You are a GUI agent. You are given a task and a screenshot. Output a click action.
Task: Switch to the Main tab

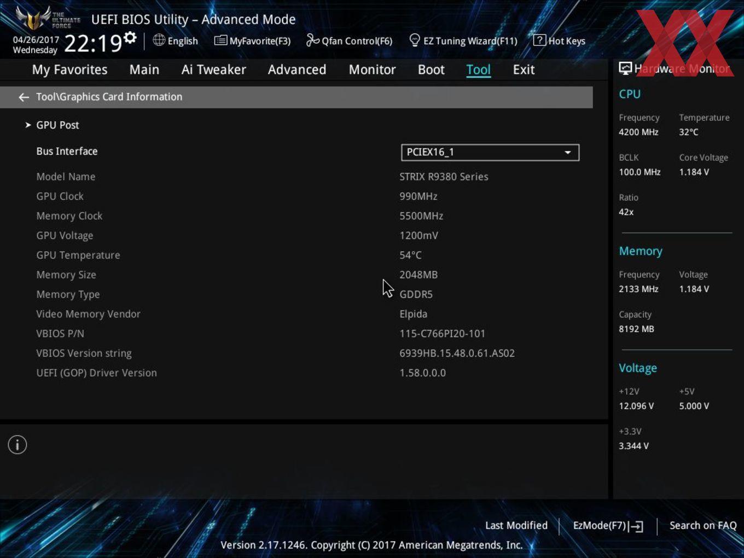[144, 69]
